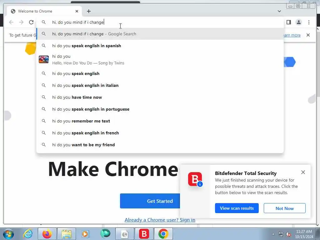Viewport: 320px width, 240px height.
Task: Open Firefox from the taskbar
Action: 47,234
